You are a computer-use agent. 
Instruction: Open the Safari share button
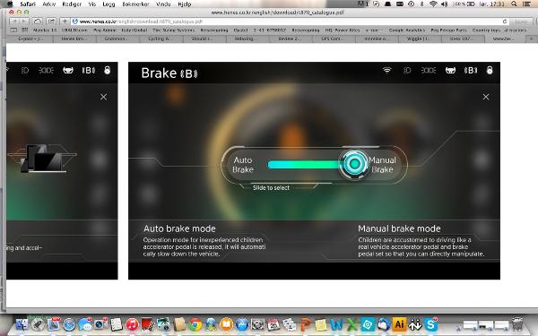(51, 22)
